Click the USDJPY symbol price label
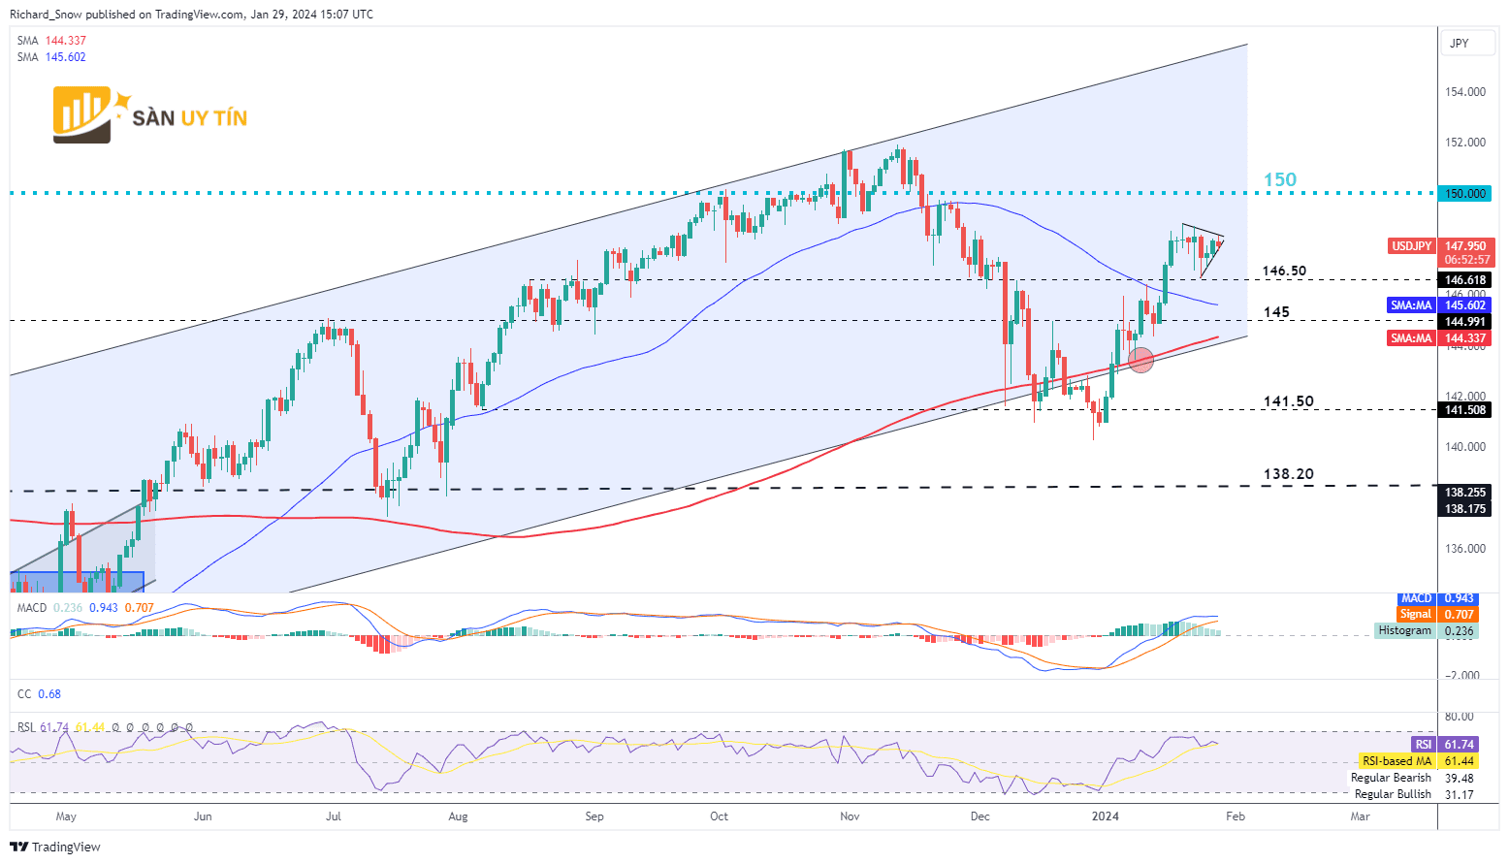The height and width of the screenshot is (864, 1509). pyautogui.click(x=1412, y=246)
